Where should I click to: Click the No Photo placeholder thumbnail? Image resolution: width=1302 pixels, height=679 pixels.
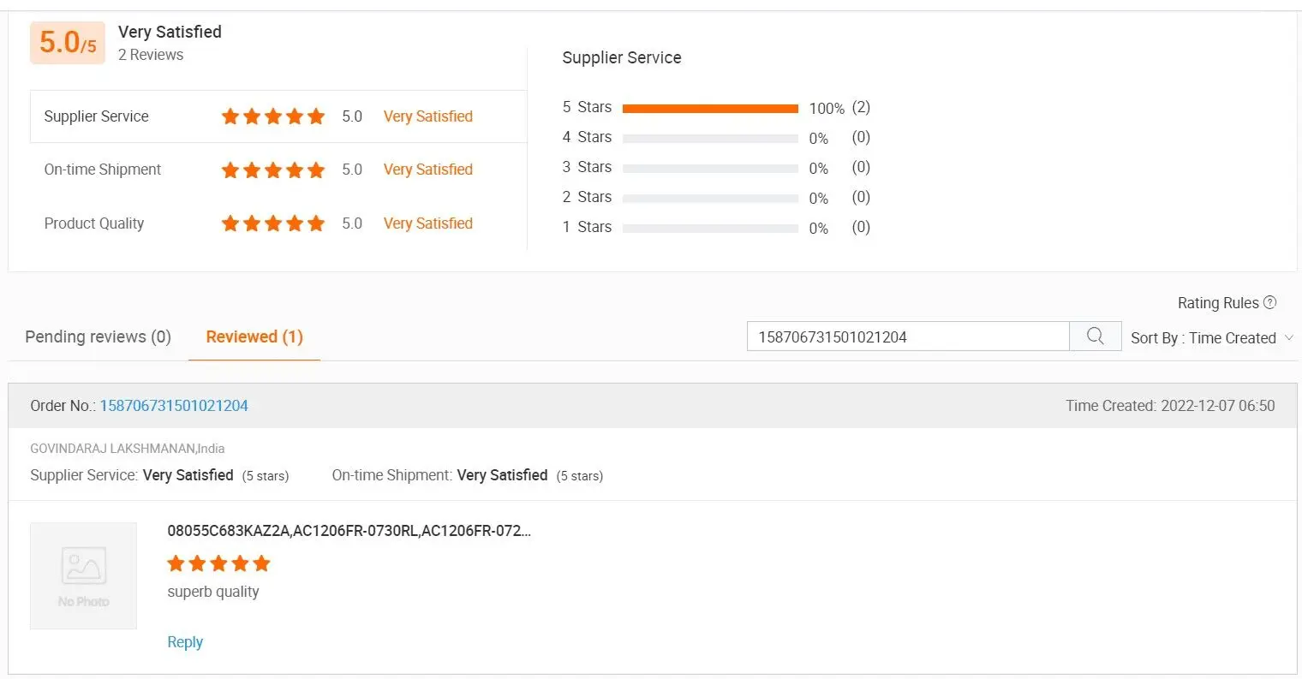click(83, 575)
